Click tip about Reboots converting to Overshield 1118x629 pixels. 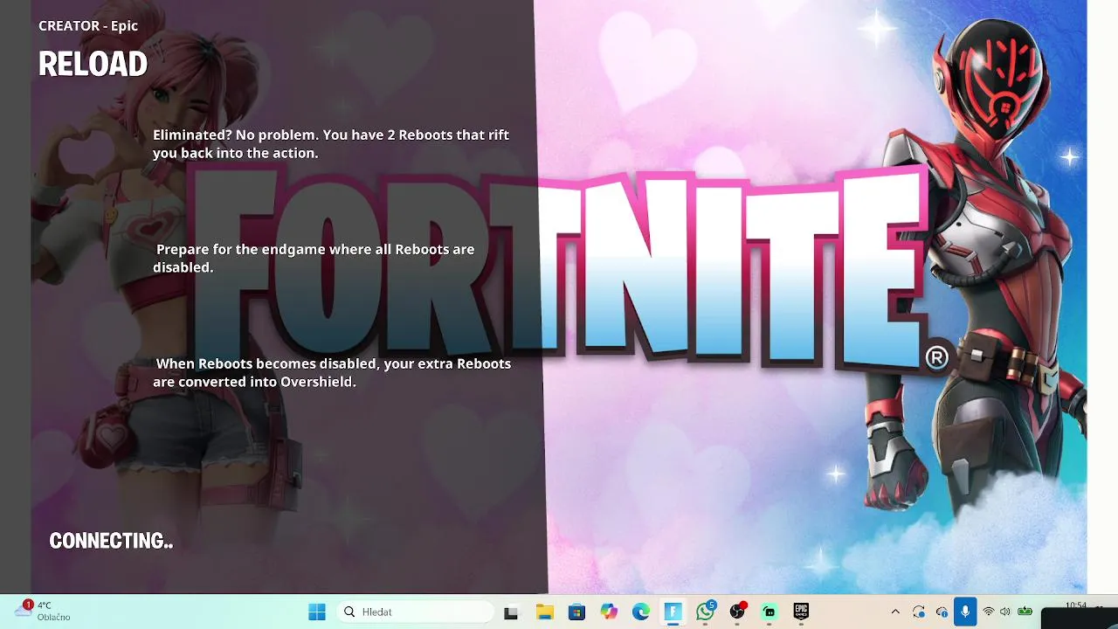[x=333, y=372]
